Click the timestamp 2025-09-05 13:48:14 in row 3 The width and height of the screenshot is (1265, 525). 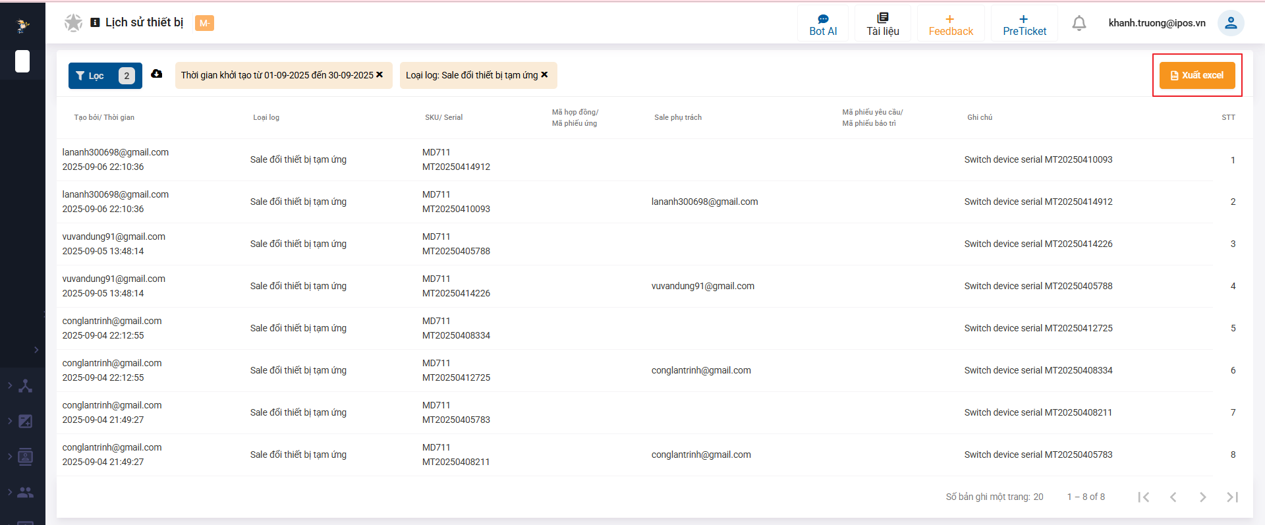(x=103, y=251)
